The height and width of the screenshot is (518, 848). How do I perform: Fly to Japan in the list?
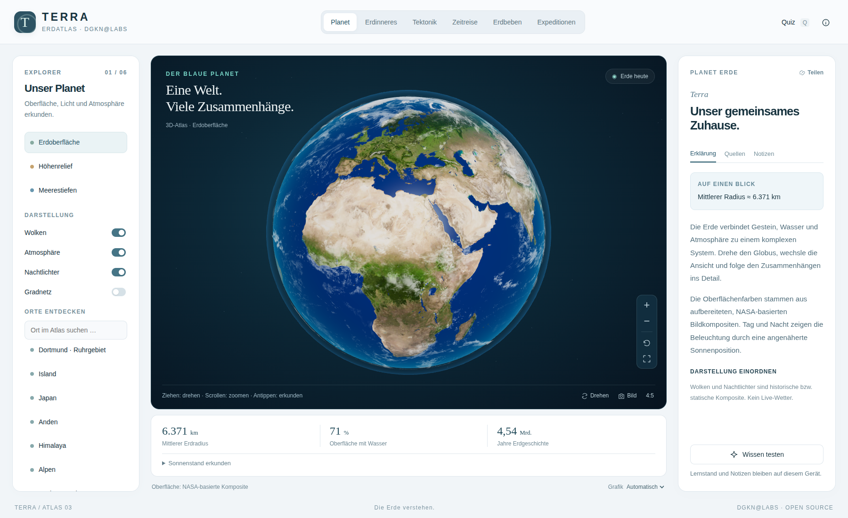pyautogui.click(x=76, y=398)
